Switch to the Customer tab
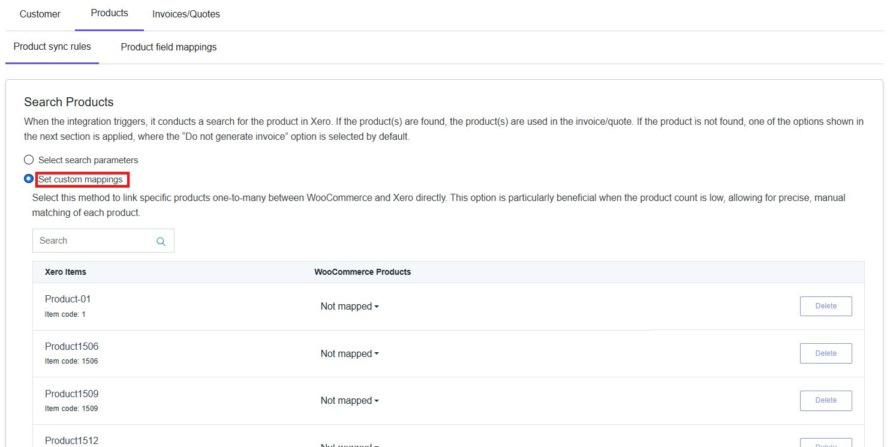Screen dimensions: 896x447 [x=40, y=14]
